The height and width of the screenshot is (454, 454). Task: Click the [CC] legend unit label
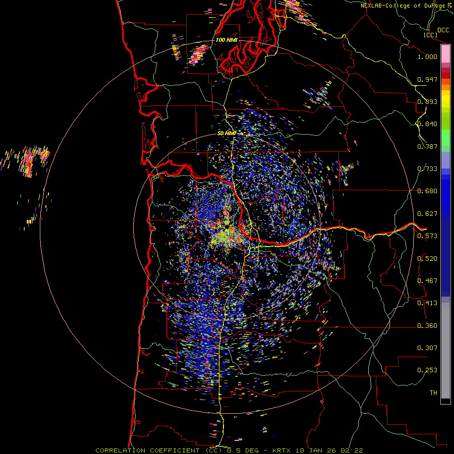click(430, 35)
